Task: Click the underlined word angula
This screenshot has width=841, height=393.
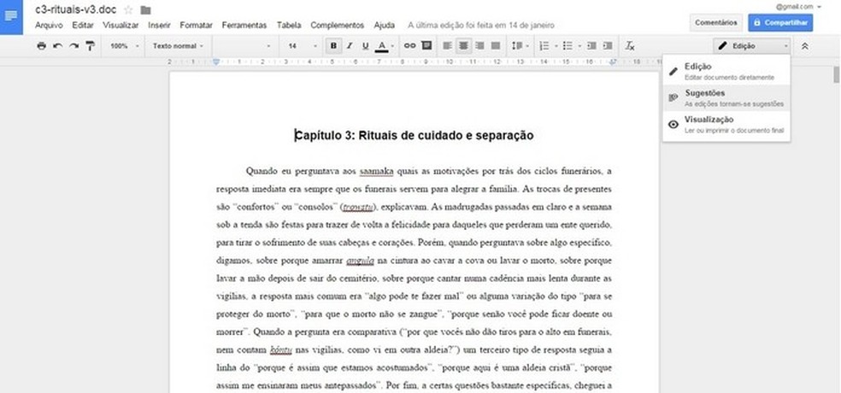Action: pos(360,261)
